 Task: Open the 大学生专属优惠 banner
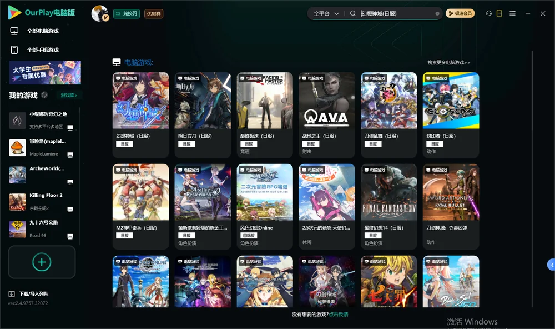(46, 73)
